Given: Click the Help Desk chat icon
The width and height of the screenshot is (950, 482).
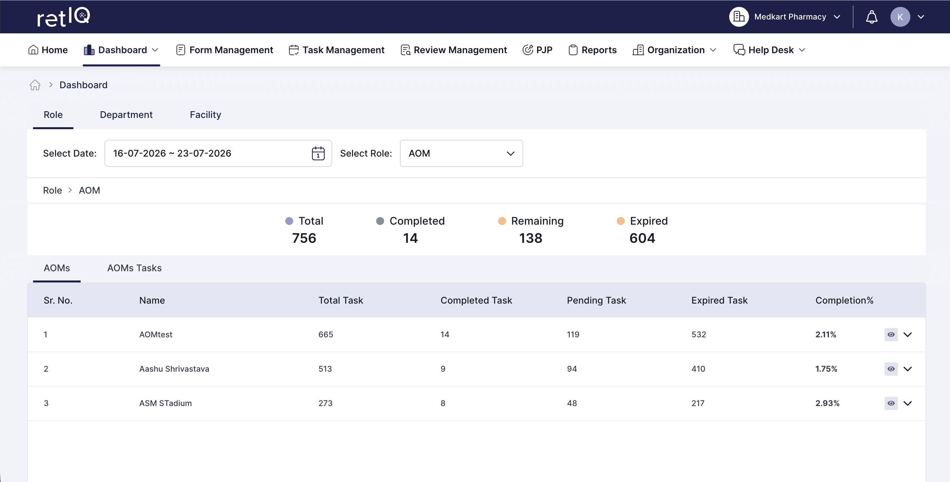Looking at the screenshot, I should pos(739,50).
